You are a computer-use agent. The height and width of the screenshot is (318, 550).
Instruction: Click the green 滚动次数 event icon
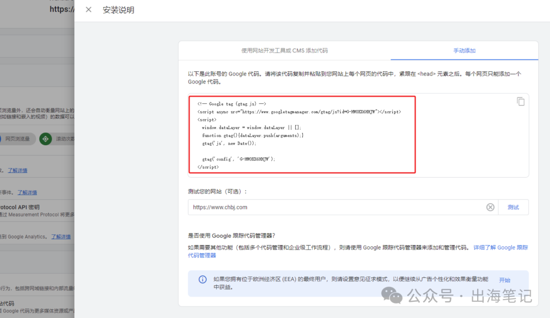pos(45,138)
